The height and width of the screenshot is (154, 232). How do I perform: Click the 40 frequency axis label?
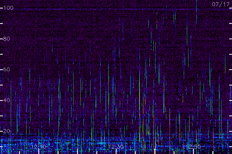(6, 100)
